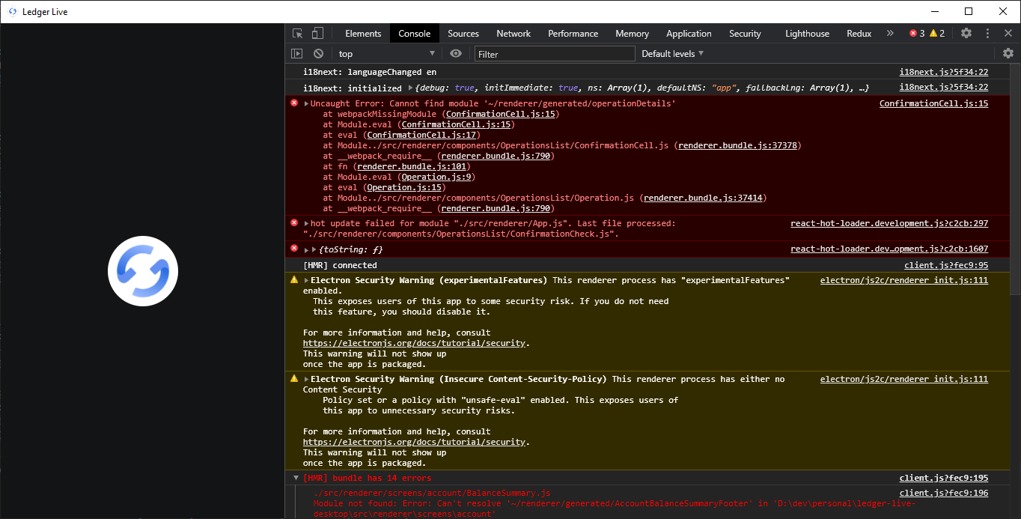Open the Lighthouse tab
The width and height of the screenshot is (1021, 519).
808,34
